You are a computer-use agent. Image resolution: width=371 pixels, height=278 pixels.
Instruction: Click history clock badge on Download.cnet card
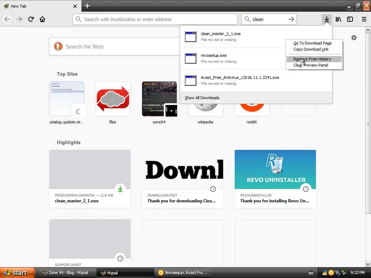point(213,189)
